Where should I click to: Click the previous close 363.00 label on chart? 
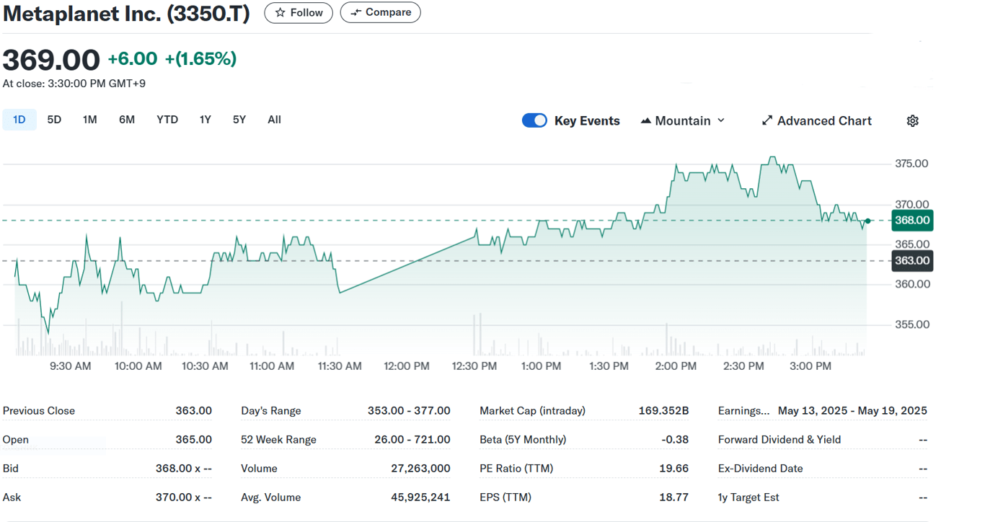pos(911,261)
